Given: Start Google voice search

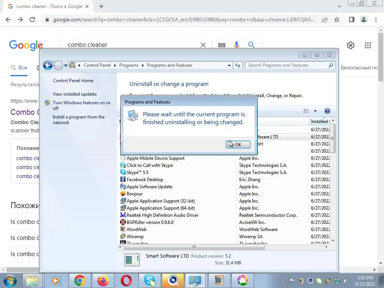Looking at the screenshot, I should click(x=236, y=45).
